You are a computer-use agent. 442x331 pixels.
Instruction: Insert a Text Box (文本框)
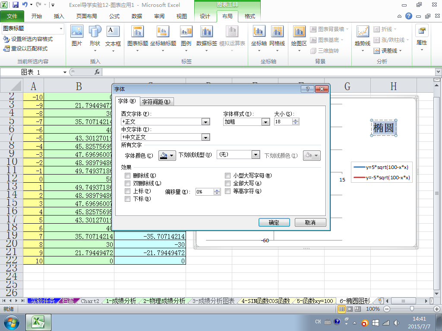(113, 38)
